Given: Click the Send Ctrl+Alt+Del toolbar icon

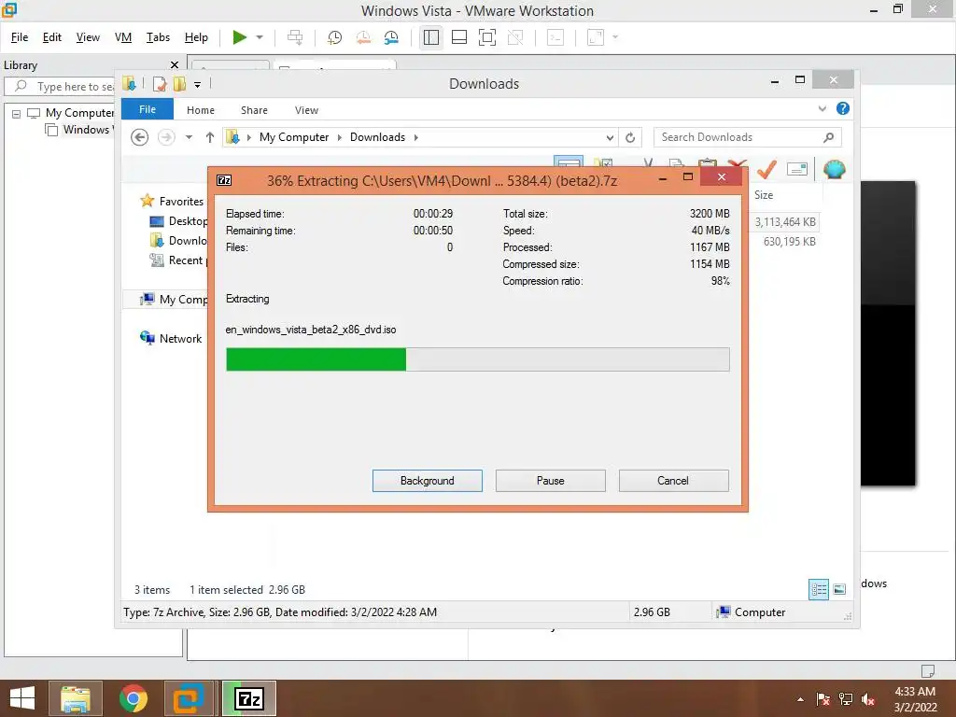Looking at the screenshot, I should click(295, 37).
